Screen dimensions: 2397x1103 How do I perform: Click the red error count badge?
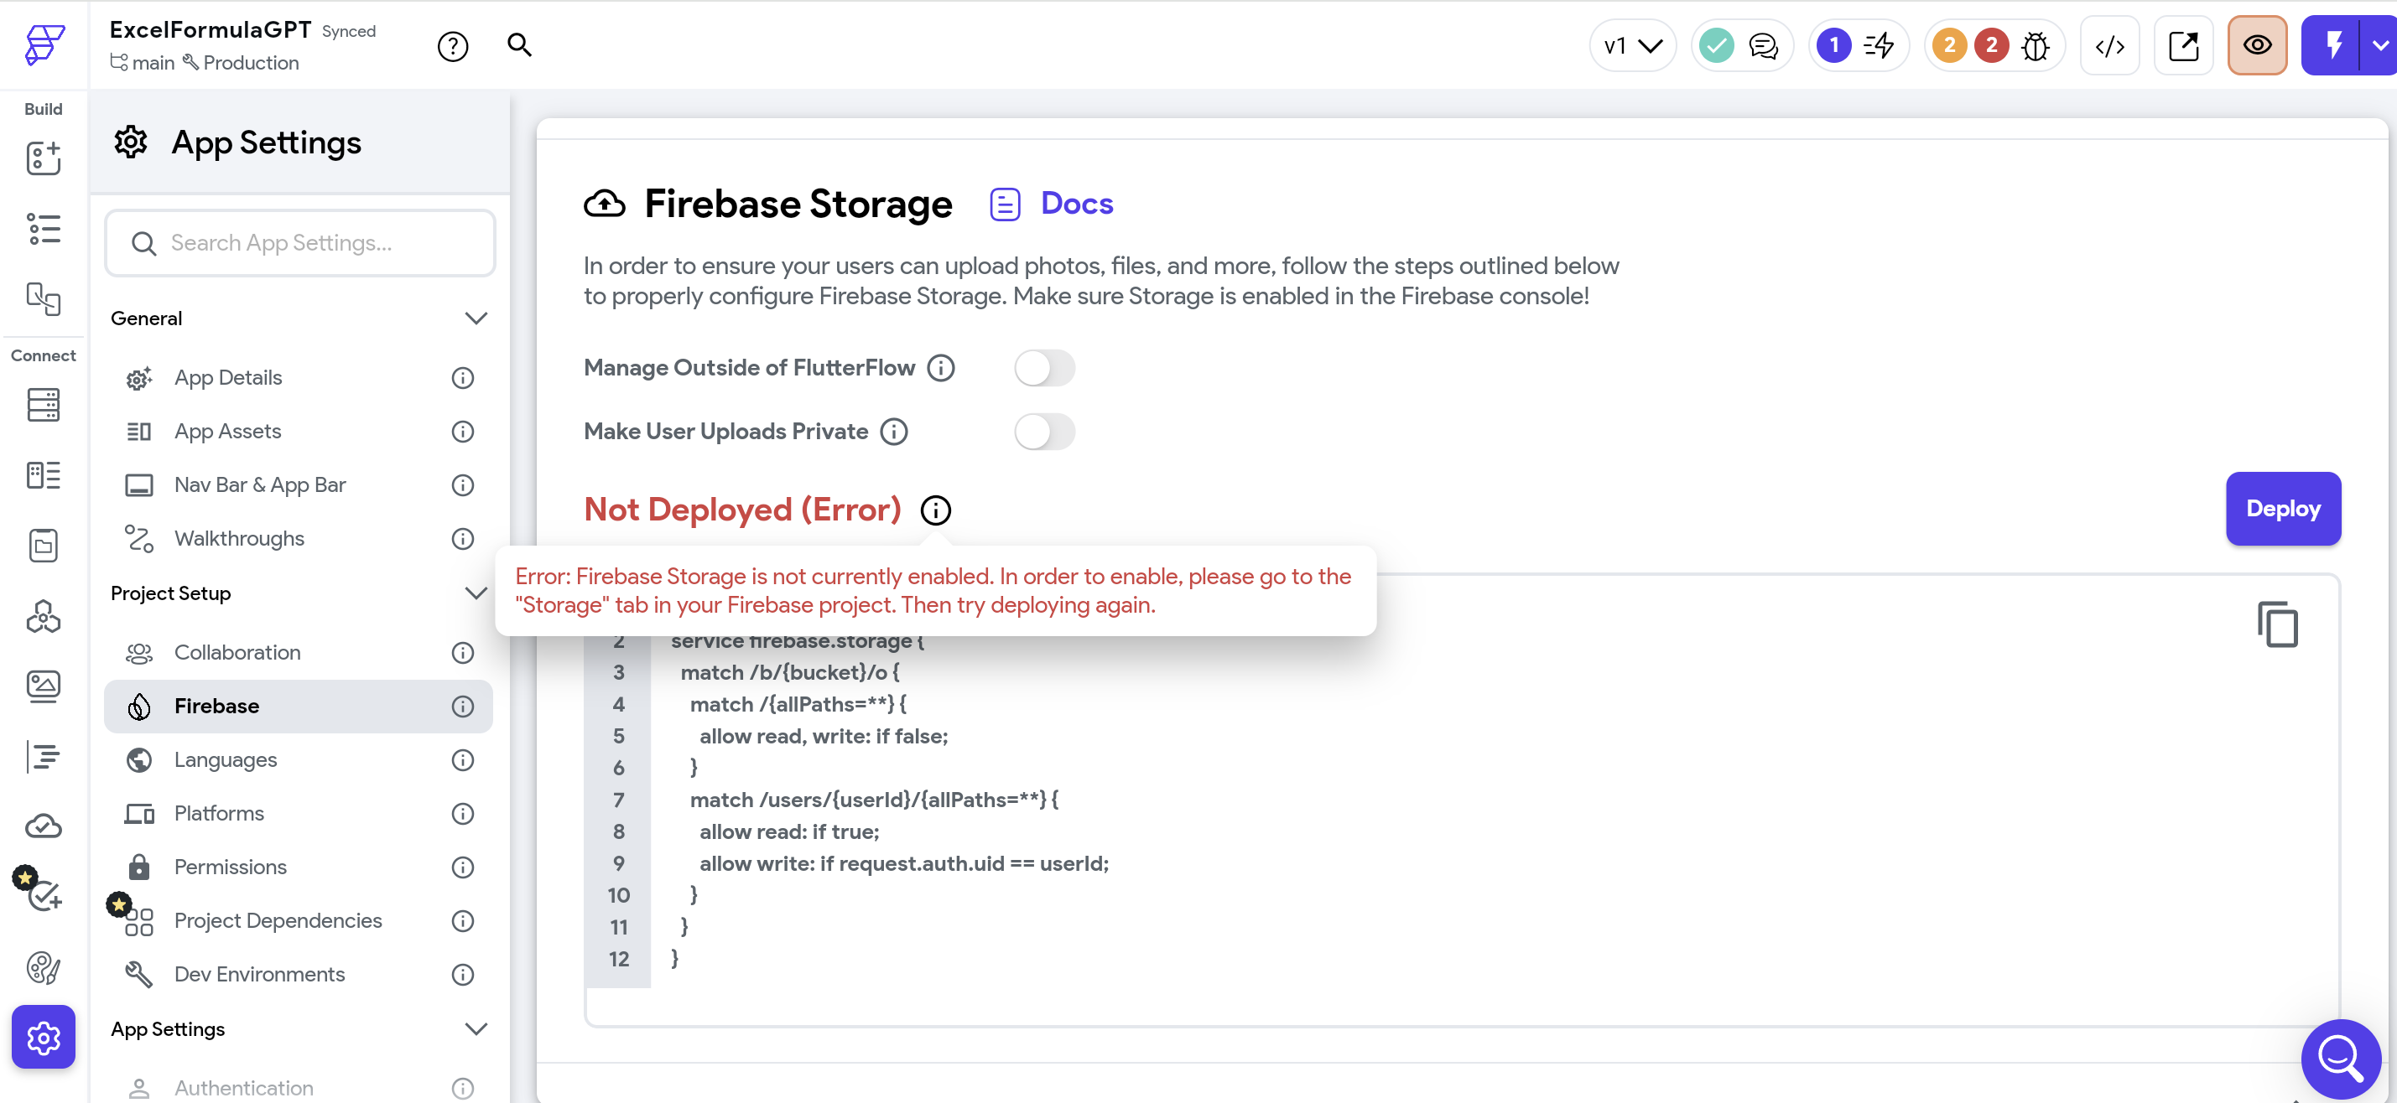pyautogui.click(x=1990, y=44)
